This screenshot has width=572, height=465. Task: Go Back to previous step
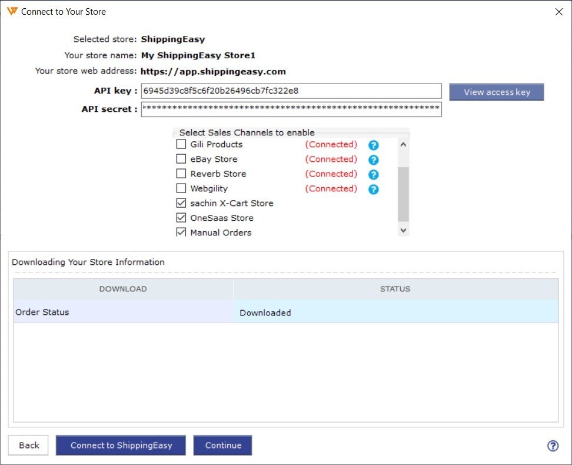[x=29, y=445]
